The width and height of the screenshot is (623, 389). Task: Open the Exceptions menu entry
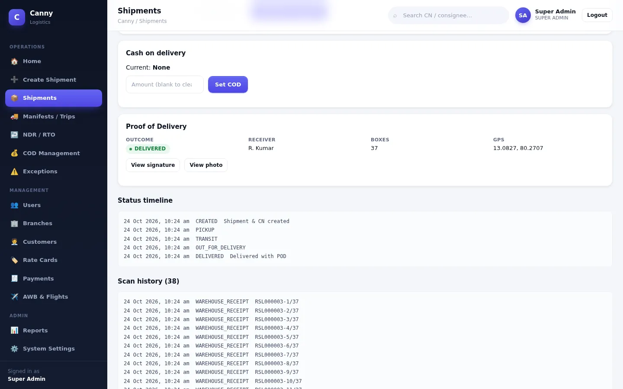[54, 172]
